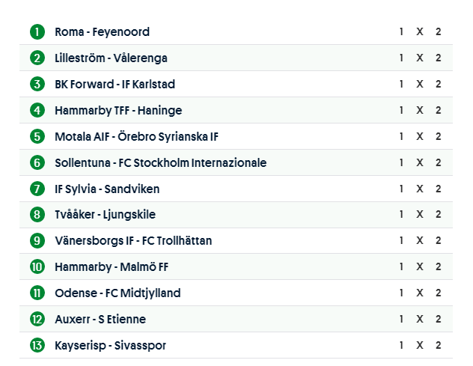Select draw X for Lilleström - Vålerenga
Viewport: 473px width, 366px height.
(420, 58)
